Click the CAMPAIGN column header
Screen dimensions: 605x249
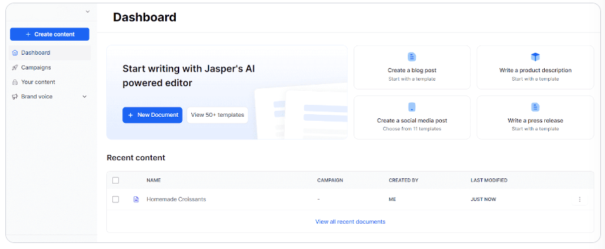pos(330,180)
